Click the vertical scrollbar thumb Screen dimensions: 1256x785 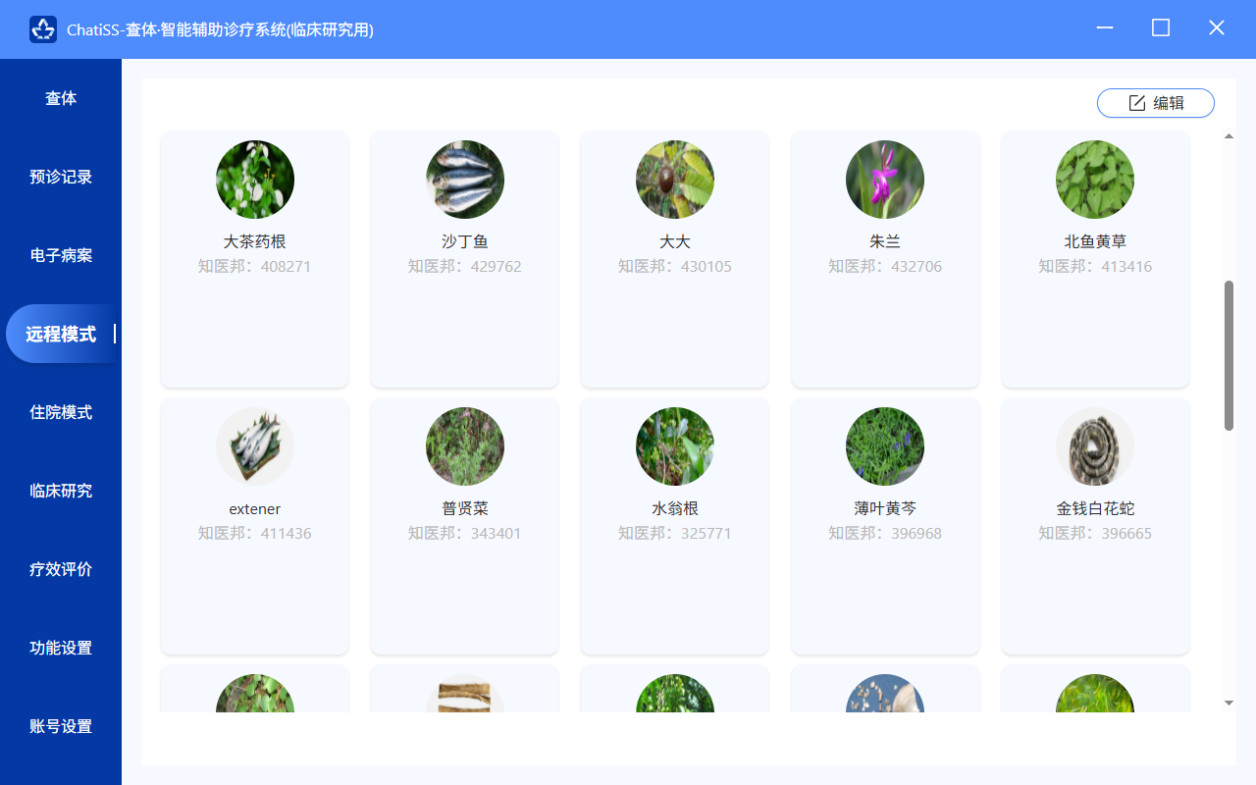(x=1229, y=355)
